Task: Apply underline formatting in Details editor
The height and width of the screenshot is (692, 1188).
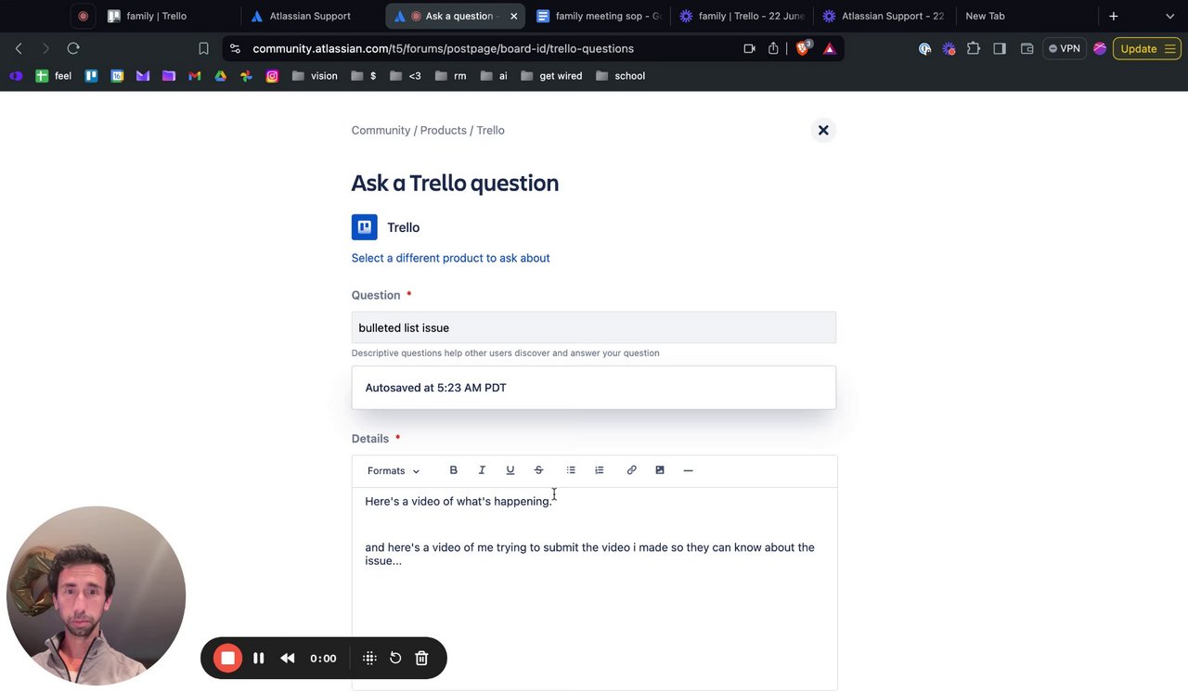Action: tap(510, 470)
